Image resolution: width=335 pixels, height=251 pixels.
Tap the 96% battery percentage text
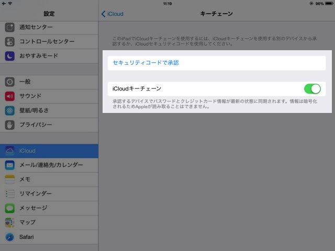(x=320, y=4)
